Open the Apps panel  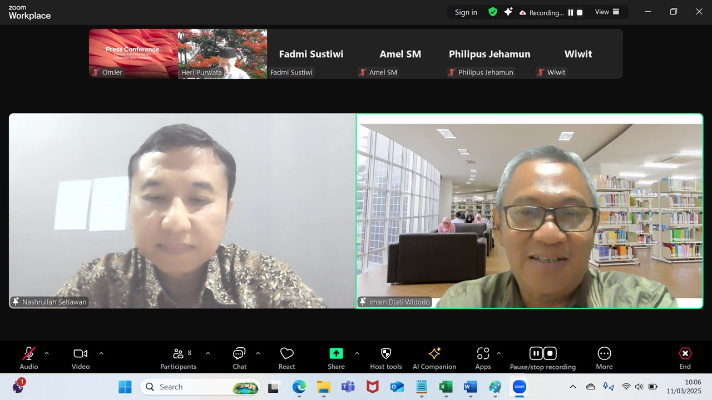(x=483, y=358)
